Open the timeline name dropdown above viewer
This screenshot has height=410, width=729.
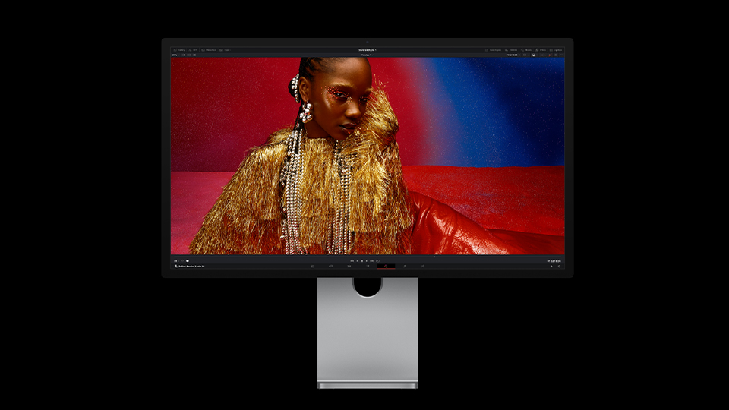tap(367, 55)
